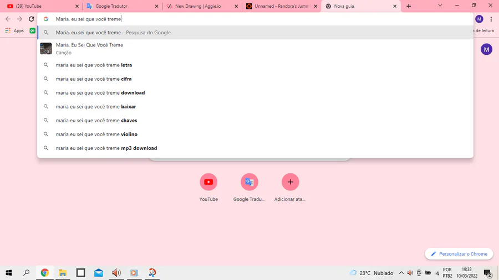This screenshot has height=280, width=499.
Task: Choose suggestion ending with 'violino'
Action: tap(255, 134)
